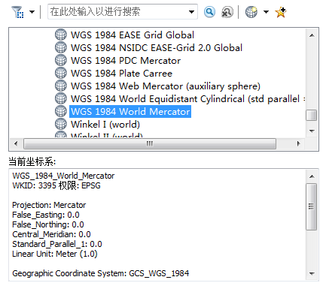This screenshot has height=289, width=326.
Task: Click the add to favorites star icon
Action: [281, 12]
